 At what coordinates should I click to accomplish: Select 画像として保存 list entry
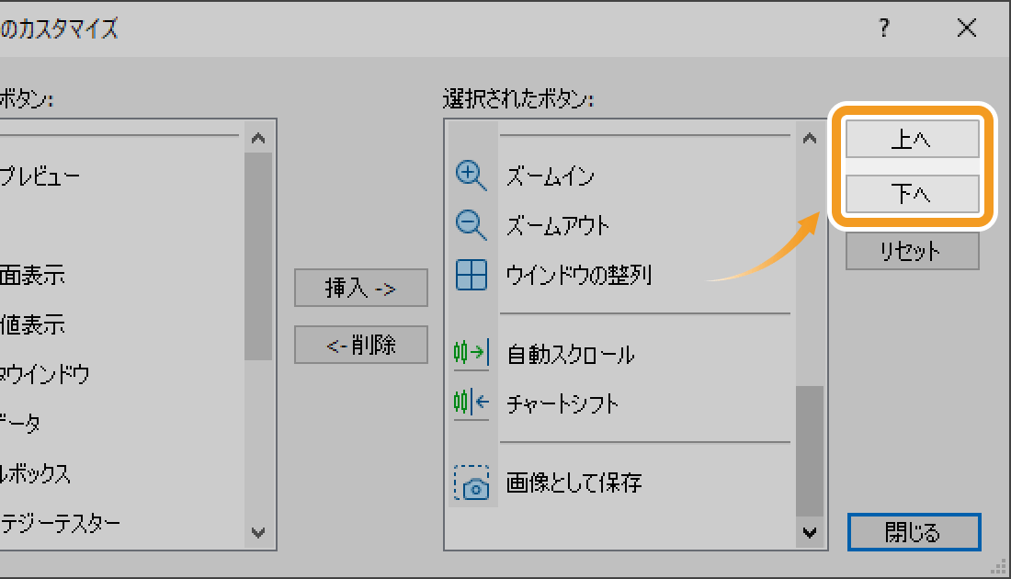tap(574, 482)
